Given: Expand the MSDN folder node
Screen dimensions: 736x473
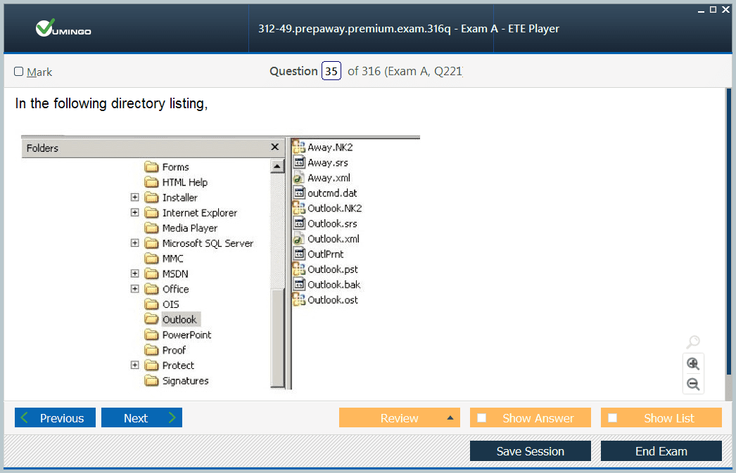Looking at the screenshot, I should coord(134,273).
